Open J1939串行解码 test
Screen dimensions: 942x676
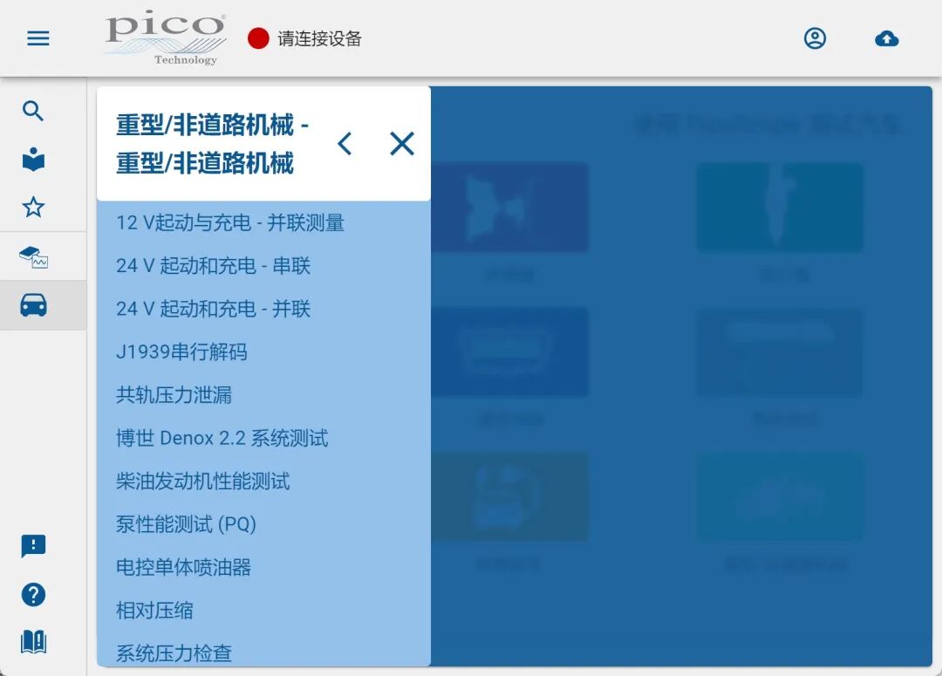click(181, 352)
